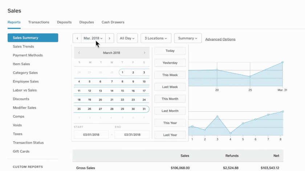Click net value $103,543.12
This screenshot has height=171, width=305.
[x=270, y=168]
